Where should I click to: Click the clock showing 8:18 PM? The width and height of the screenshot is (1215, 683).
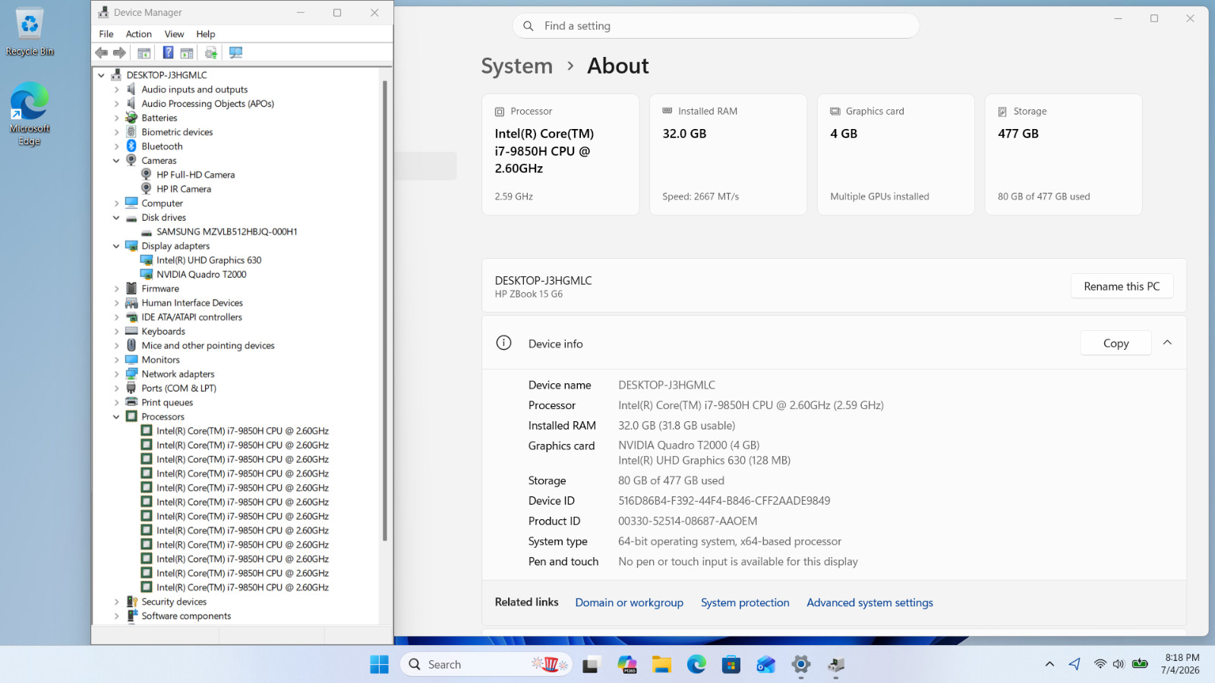[x=1182, y=658]
